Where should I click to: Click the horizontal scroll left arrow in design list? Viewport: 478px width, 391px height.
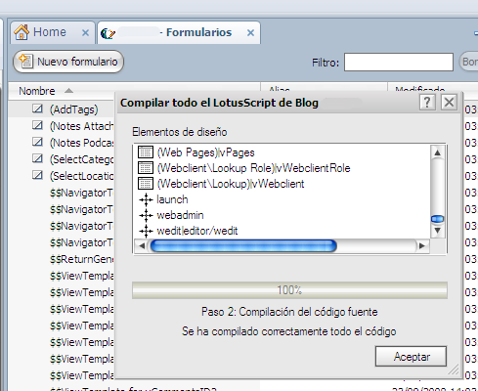[142, 246]
